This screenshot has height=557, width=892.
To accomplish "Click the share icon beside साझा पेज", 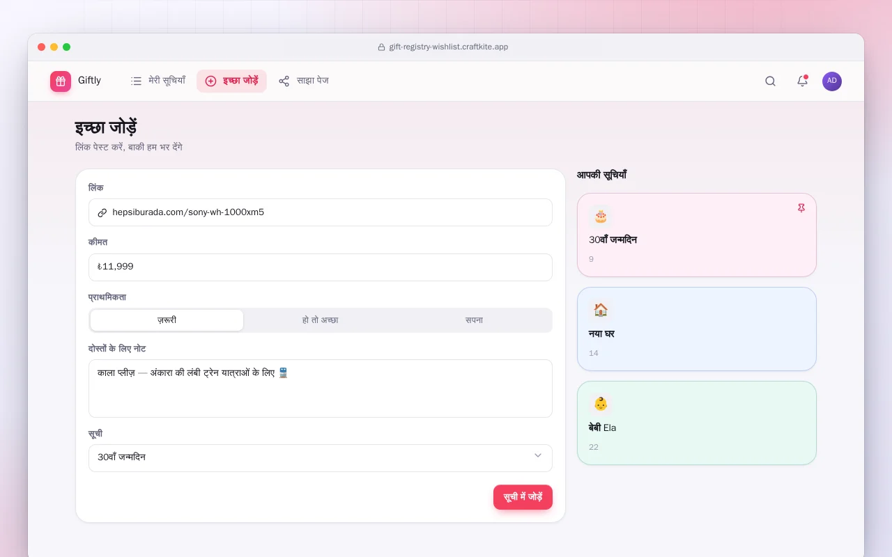I will (x=284, y=81).
